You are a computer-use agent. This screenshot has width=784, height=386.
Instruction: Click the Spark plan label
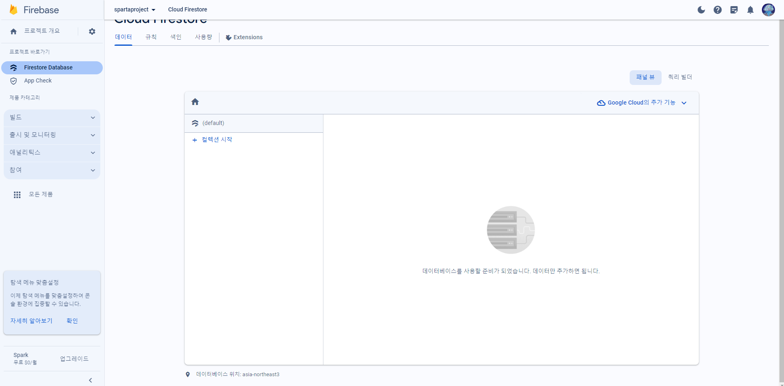coord(21,355)
